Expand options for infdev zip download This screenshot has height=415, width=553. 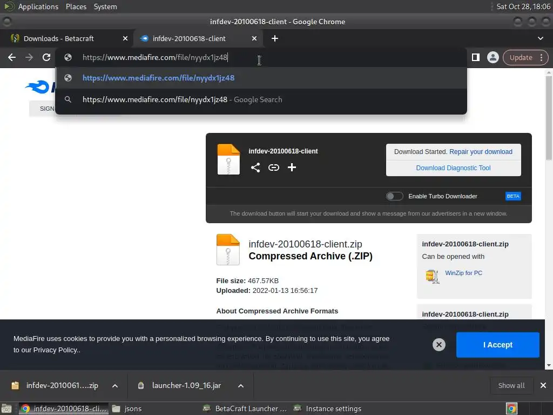(115, 386)
